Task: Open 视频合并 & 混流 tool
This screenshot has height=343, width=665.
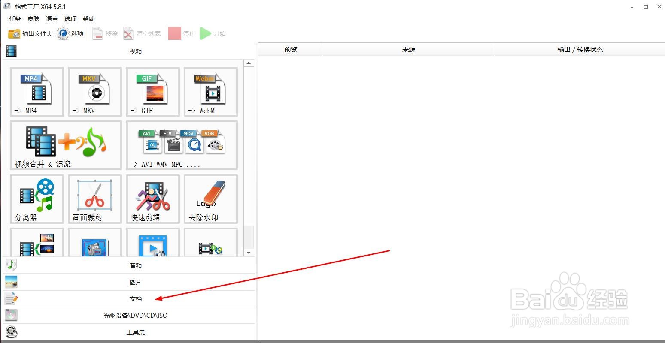Action: 66,145
